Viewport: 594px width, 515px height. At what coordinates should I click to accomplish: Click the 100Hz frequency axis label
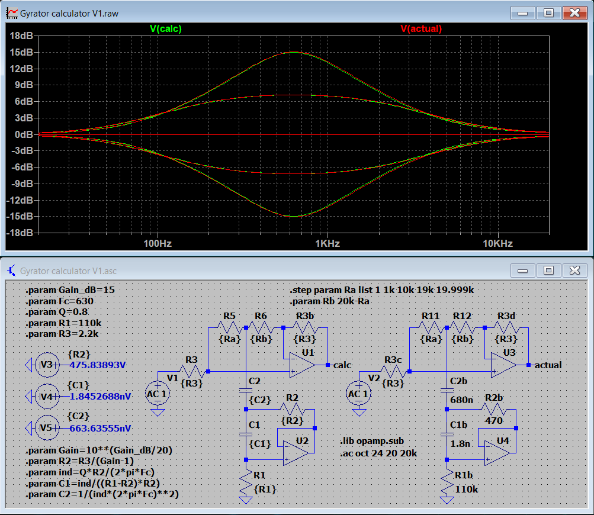(x=158, y=243)
